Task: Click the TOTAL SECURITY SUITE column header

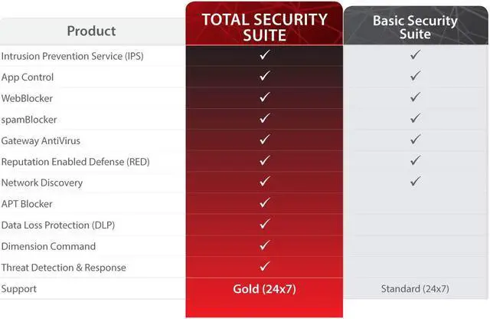Action: (264, 26)
